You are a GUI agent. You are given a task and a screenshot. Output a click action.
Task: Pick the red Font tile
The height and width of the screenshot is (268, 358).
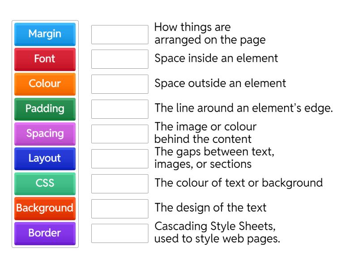[45, 59]
